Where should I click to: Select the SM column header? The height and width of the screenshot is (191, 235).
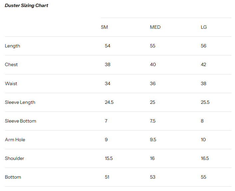104,27
